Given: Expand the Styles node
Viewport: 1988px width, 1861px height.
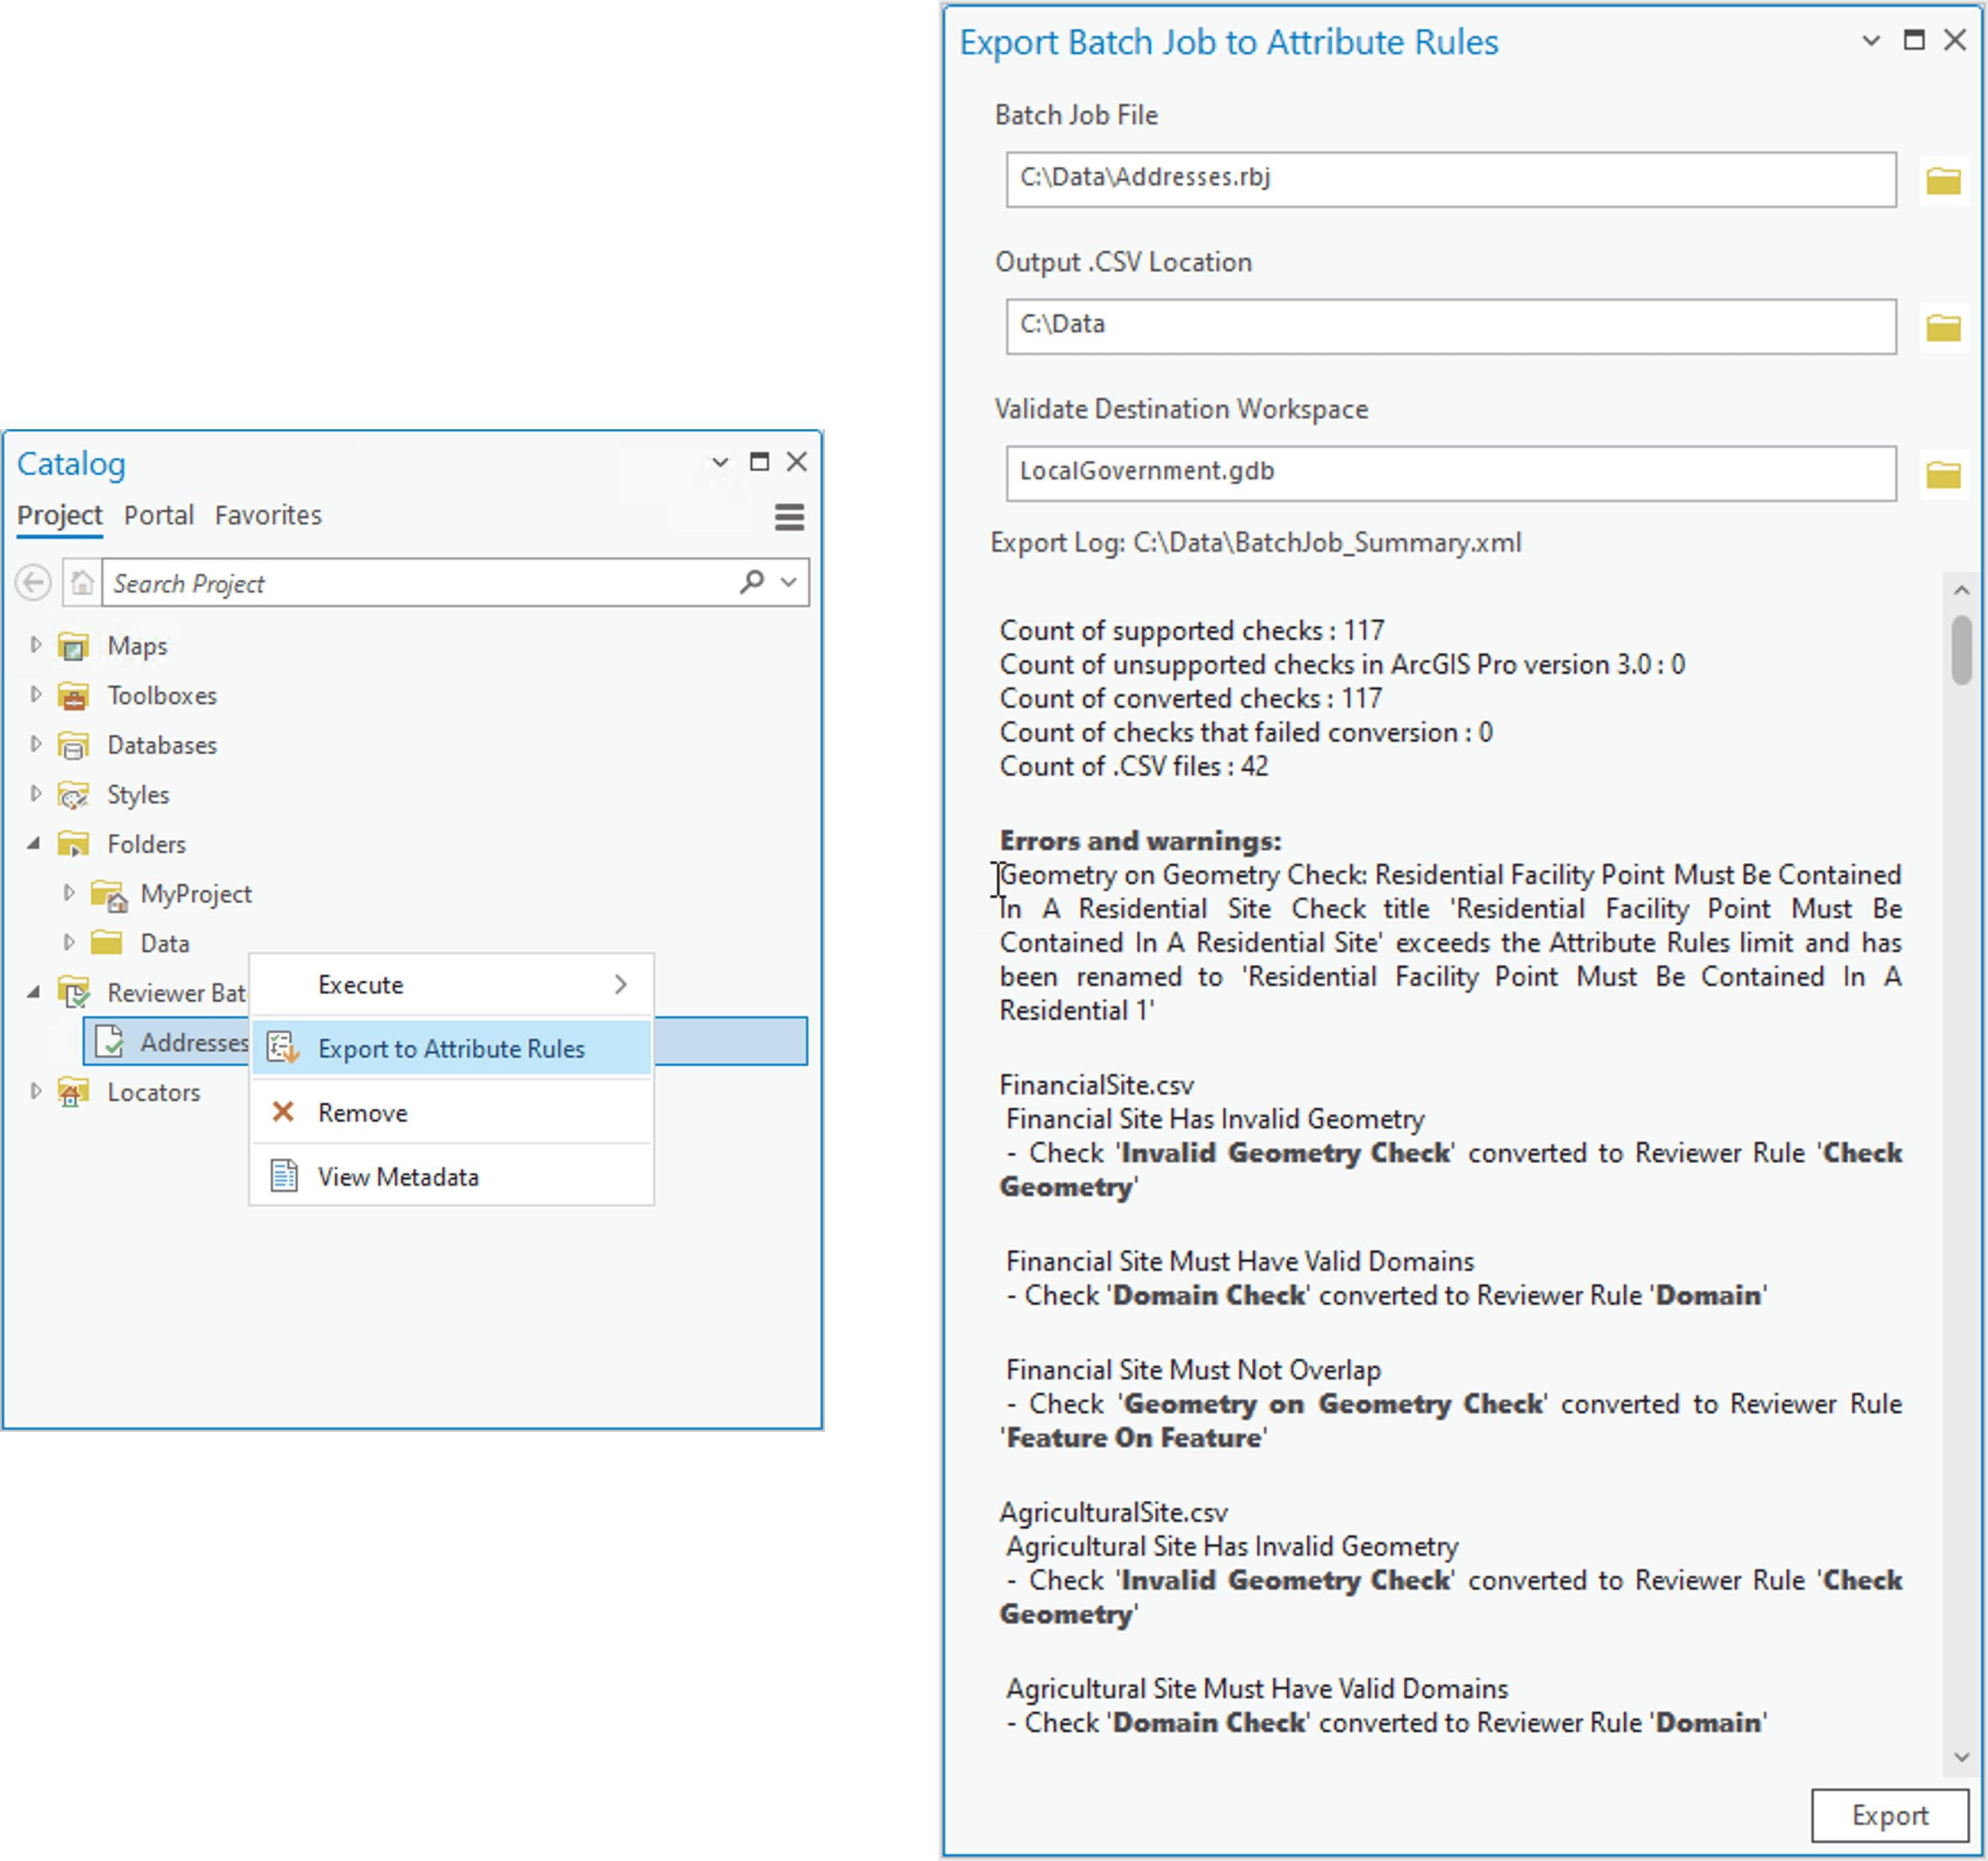Looking at the screenshot, I should 36,794.
